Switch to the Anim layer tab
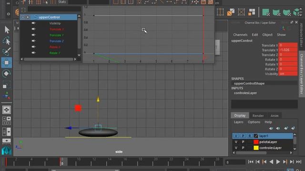The width and height of the screenshot is (305, 171). [274, 115]
